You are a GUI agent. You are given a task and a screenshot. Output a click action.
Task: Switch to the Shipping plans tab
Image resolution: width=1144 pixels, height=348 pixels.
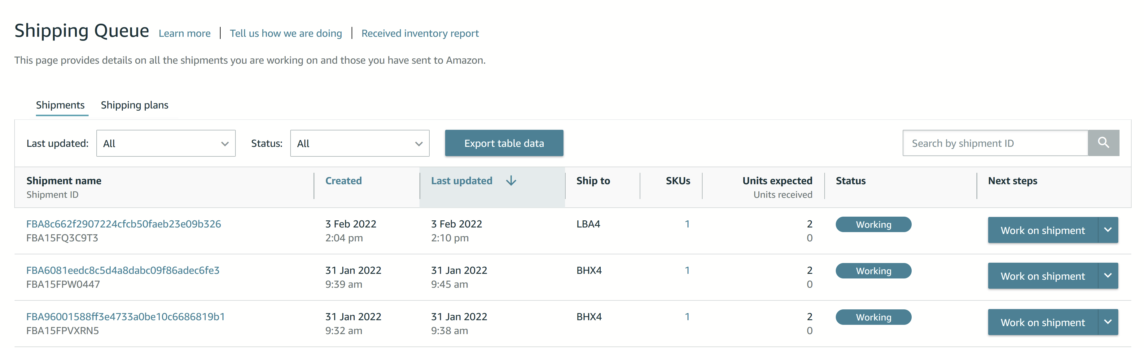pos(134,105)
